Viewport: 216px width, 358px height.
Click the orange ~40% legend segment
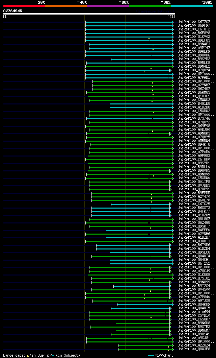point(66,6)
